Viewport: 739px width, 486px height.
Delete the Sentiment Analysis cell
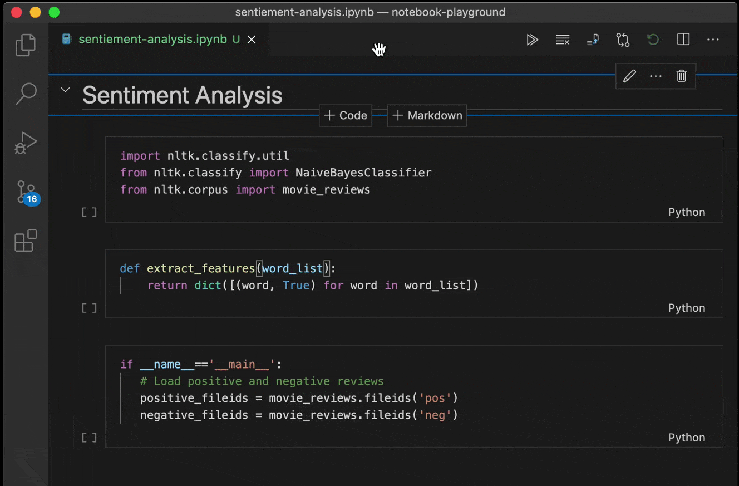pyautogui.click(x=682, y=76)
